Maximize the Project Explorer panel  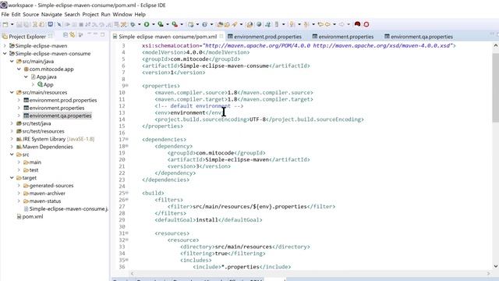pos(102,34)
